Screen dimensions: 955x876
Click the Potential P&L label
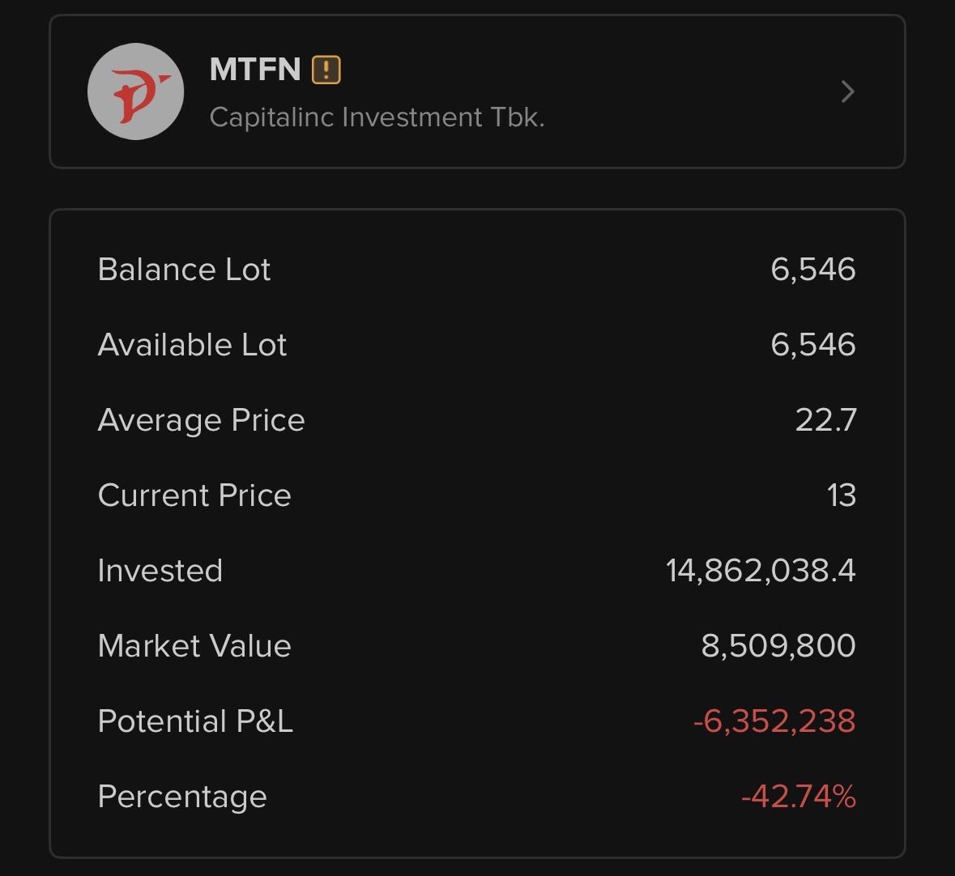pyautogui.click(x=195, y=721)
